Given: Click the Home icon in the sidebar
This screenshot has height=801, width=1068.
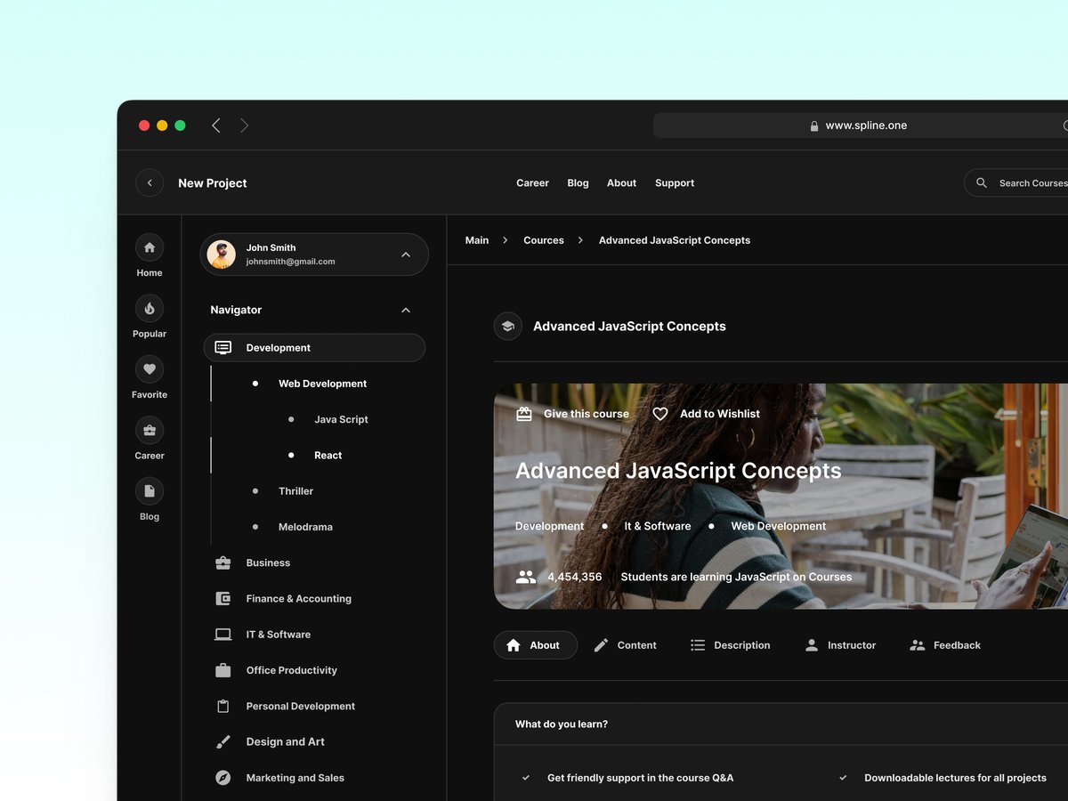Looking at the screenshot, I should [x=150, y=247].
